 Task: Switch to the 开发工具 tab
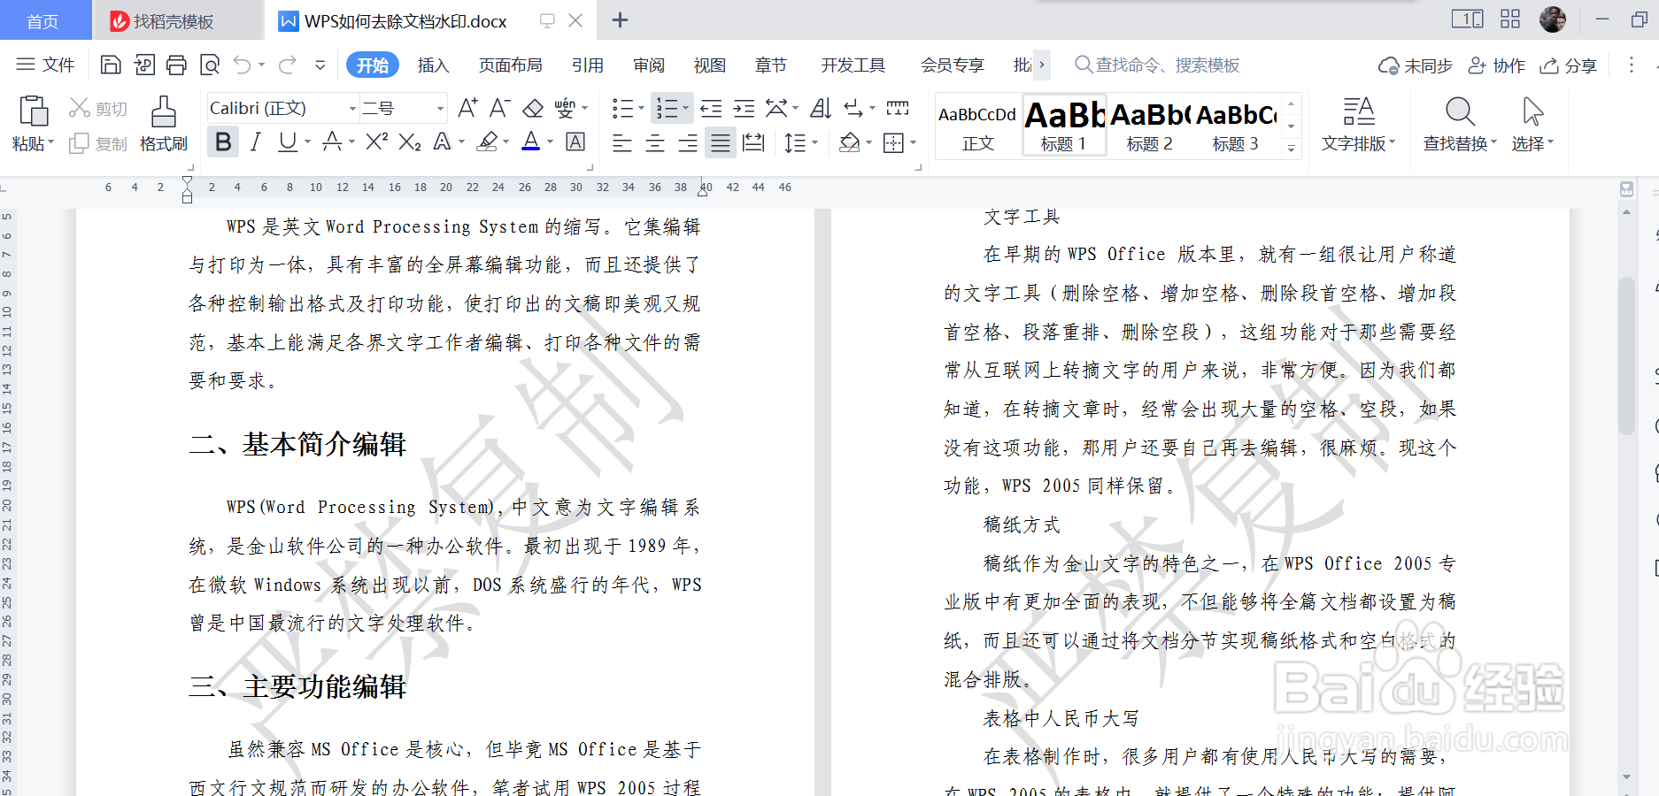(x=853, y=65)
